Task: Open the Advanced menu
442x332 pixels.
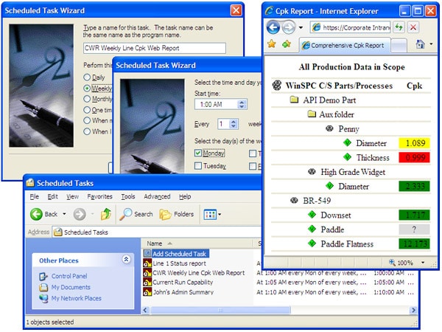Action: tap(156, 197)
